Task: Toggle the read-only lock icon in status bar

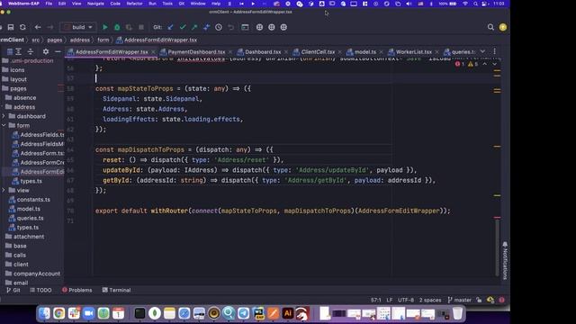Action: 479,300
